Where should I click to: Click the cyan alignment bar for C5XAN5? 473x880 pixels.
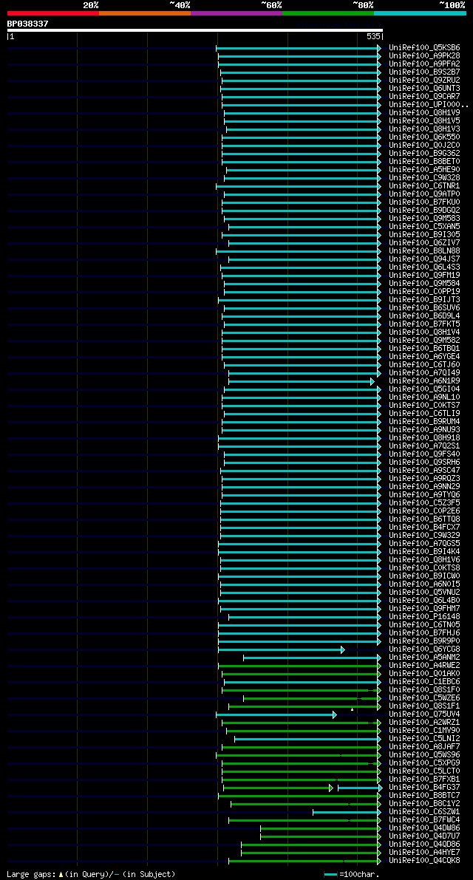point(304,227)
